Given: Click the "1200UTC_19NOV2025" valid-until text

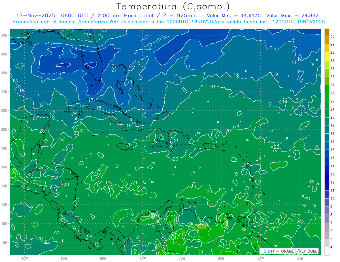Looking at the screenshot, I should coord(298,22).
